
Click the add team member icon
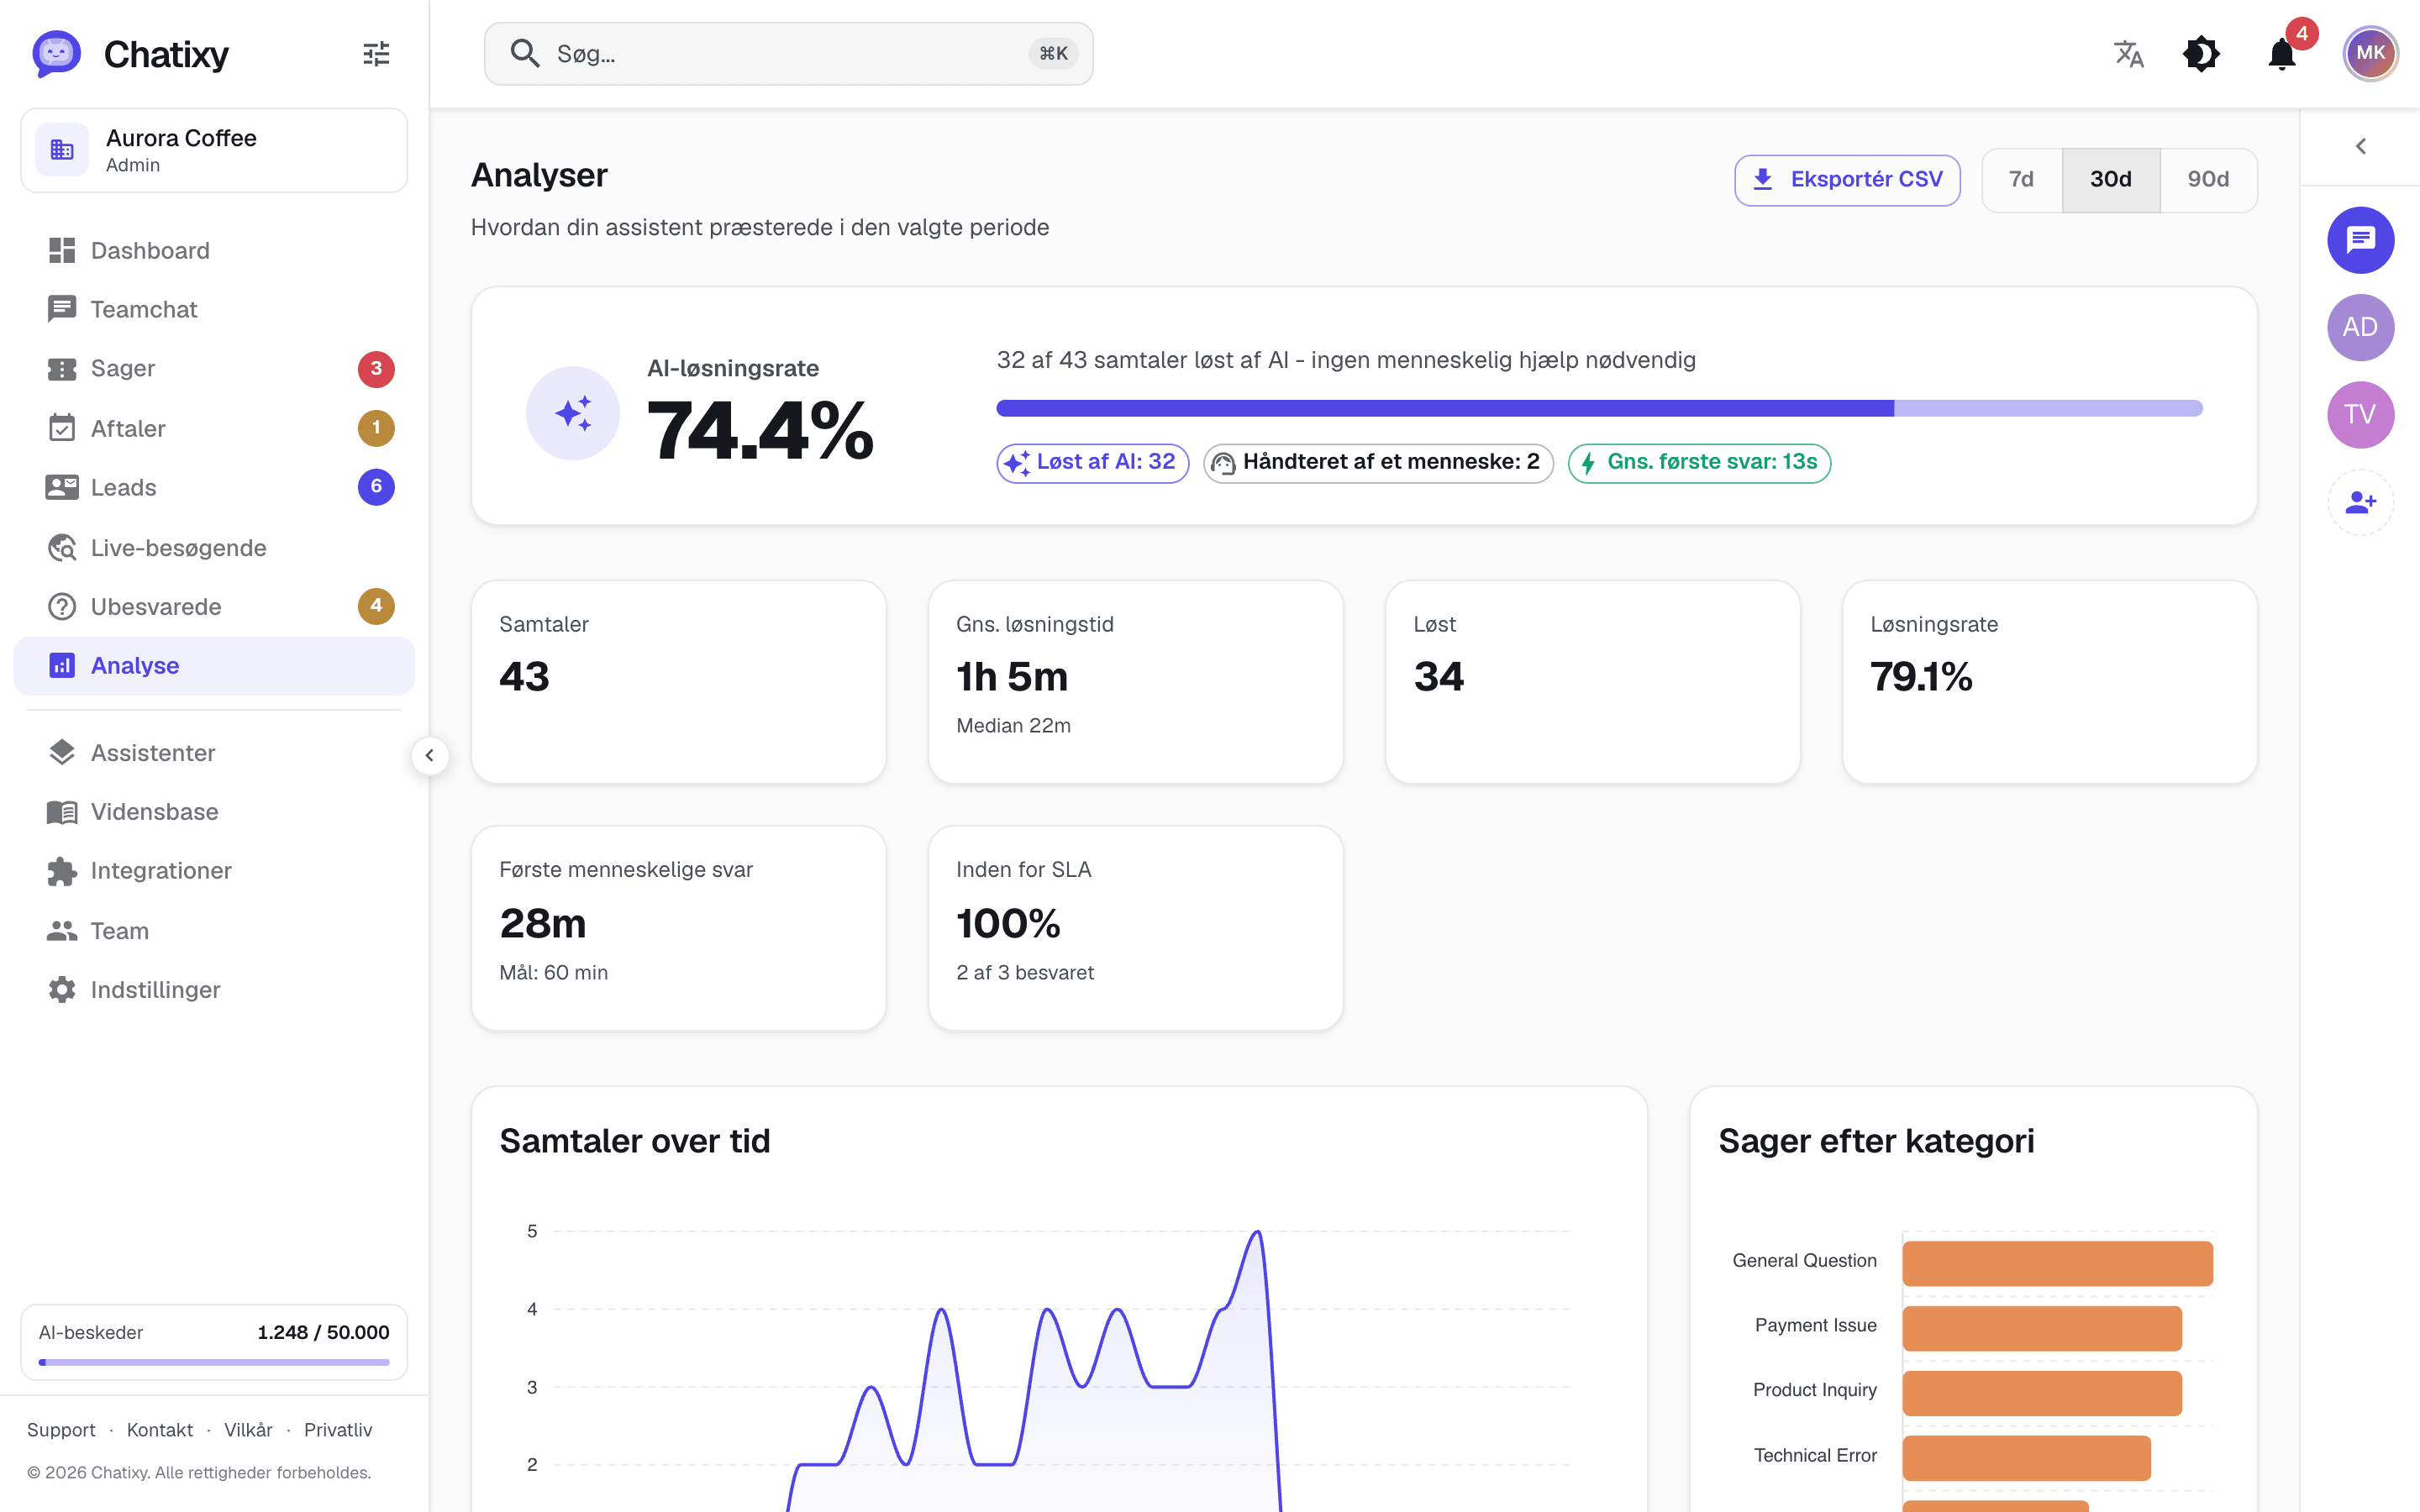tap(2360, 502)
